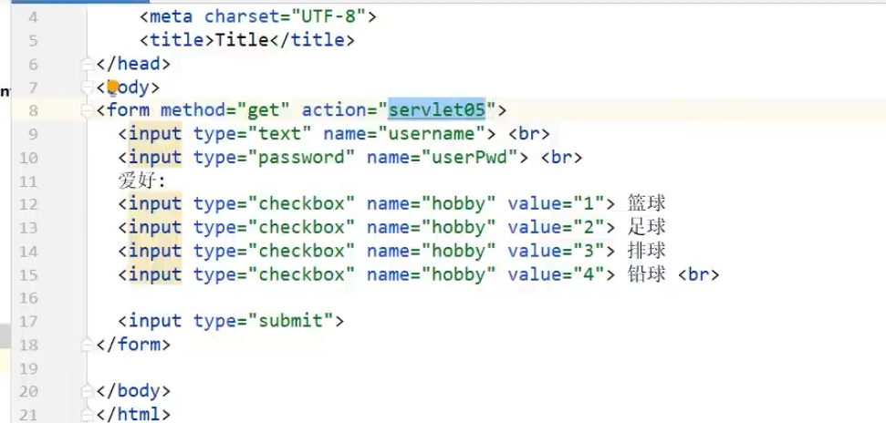
Task: Click line number 16 in the gutter
Action: point(28,297)
